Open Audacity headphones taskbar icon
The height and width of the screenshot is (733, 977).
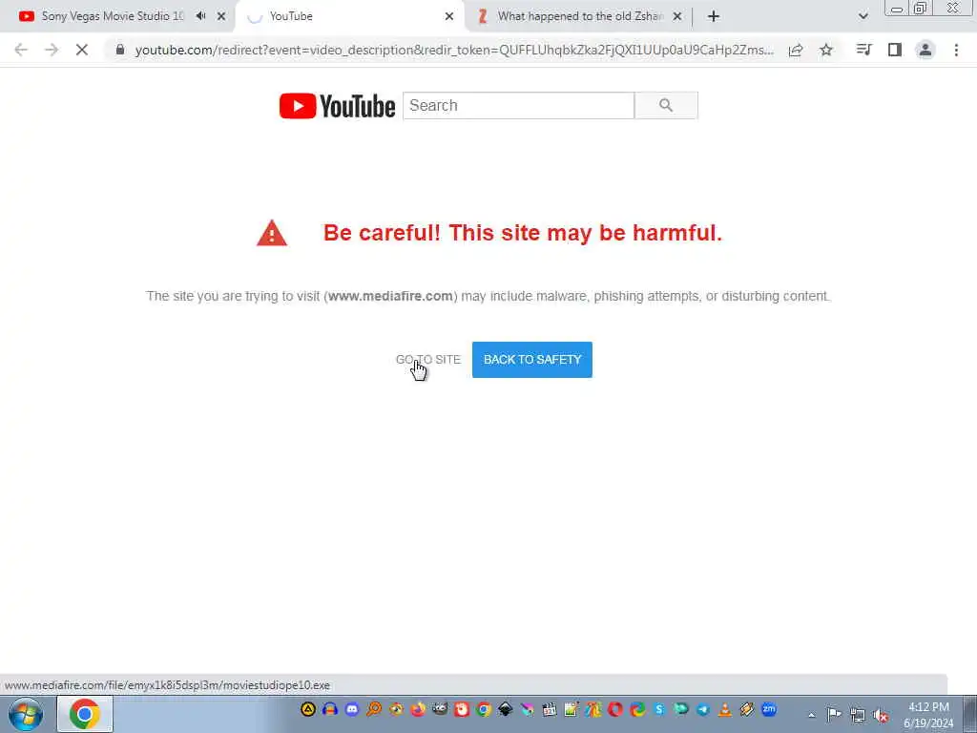pyautogui.click(x=329, y=709)
